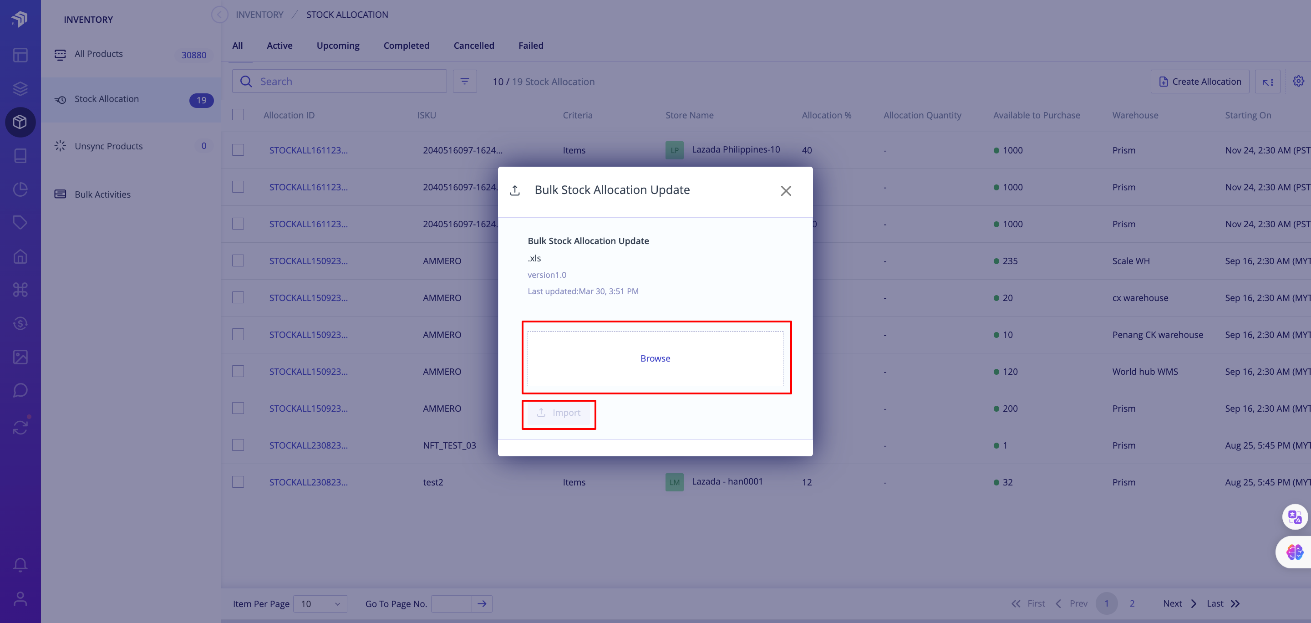Open the translate floating widget icon
This screenshot has width=1311, height=623.
pos(1295,517)
